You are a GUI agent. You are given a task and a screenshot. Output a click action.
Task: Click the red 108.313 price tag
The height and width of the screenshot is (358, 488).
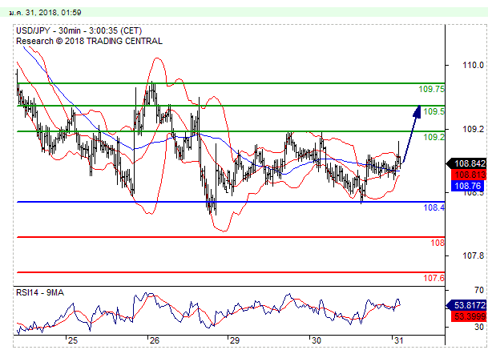[466, 175]
